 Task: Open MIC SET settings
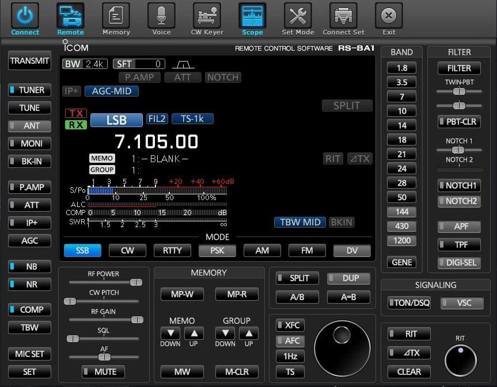(x=29, y=354)
